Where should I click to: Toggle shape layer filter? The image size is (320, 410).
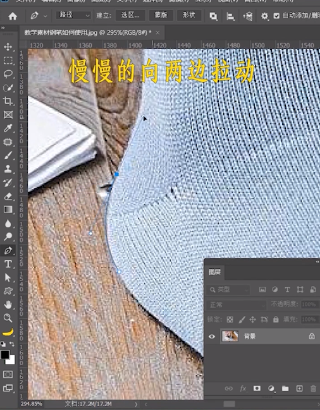pos(300,289)
